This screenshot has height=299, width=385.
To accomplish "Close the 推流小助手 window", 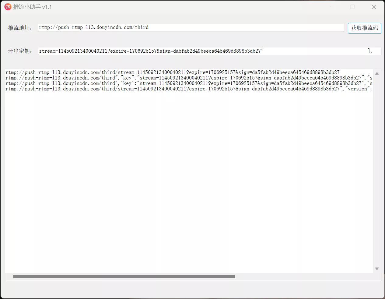I will click(x=374, y=7).
